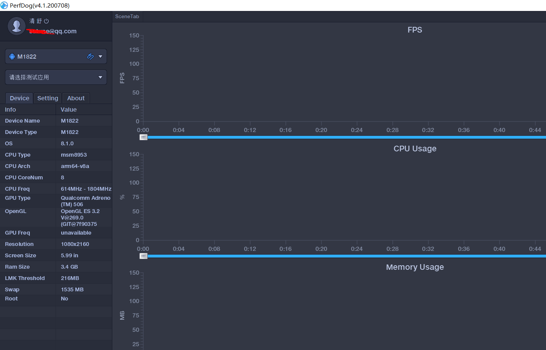Grab the FPS chart timeline slider handle
This screenshot has height=350, width=546.
click(143, 137)
